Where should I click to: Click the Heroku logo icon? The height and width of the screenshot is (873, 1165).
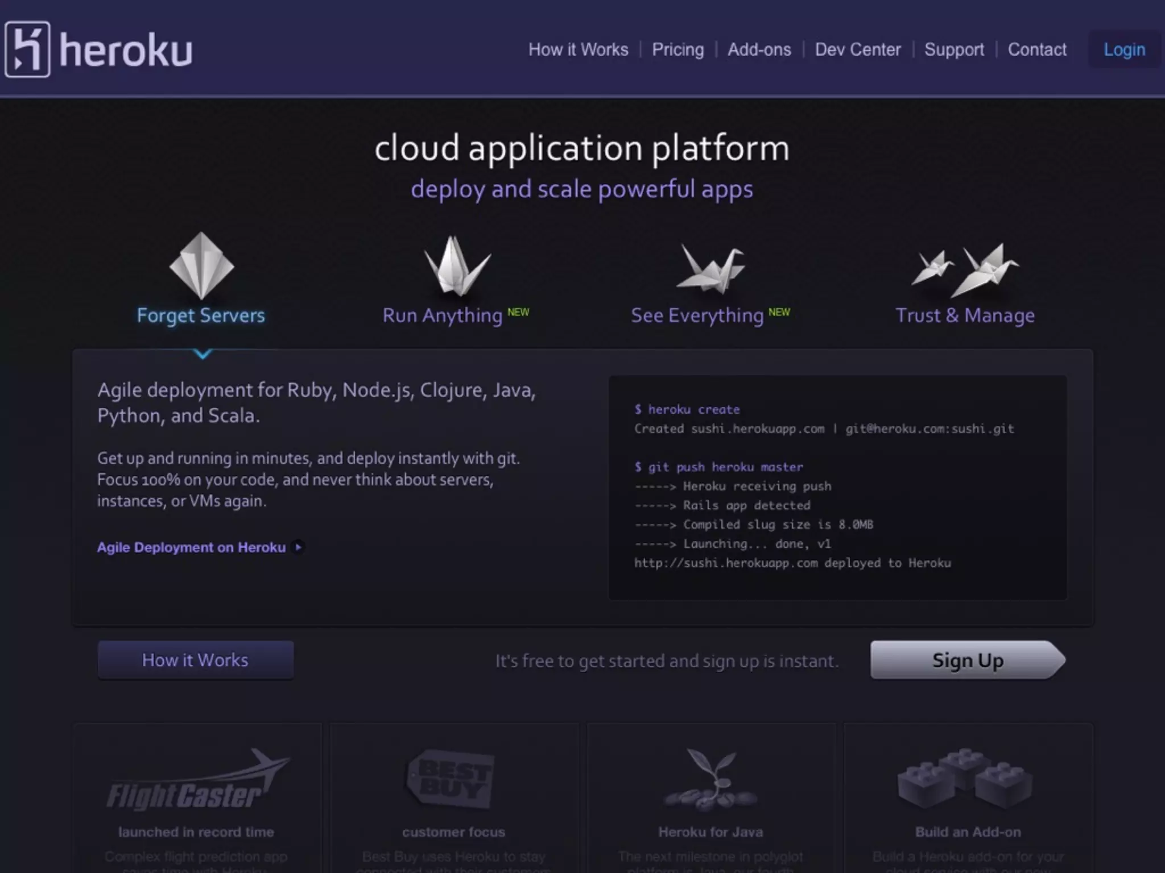tap(27, 49)
